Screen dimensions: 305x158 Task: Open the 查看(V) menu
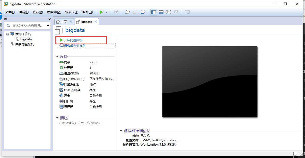pyautogui.click(x=38, y=12)
